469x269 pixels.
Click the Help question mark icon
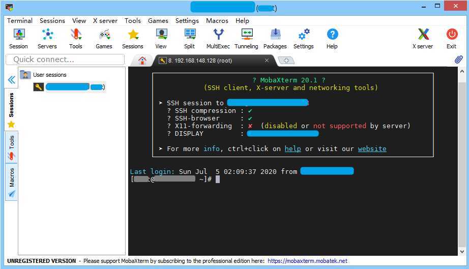[x=332, y=39]
